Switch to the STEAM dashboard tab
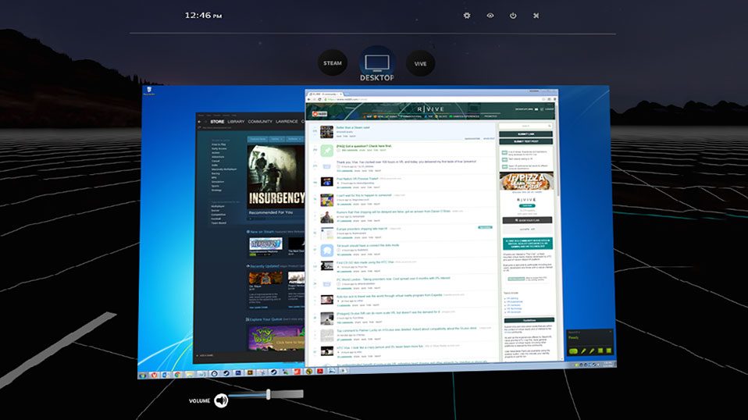 pyautogui.click(x=333, y=63)
